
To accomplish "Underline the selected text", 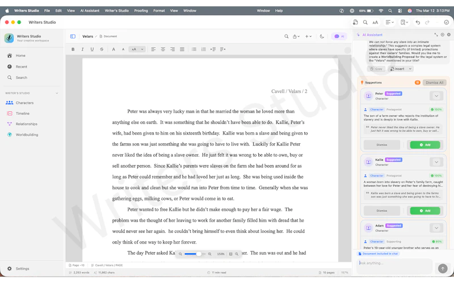I will click(92, 49).
